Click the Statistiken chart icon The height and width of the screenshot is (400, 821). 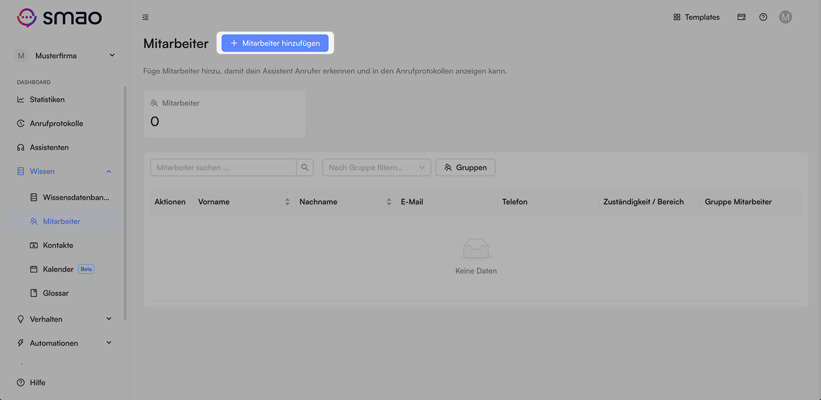pos(21,100)
